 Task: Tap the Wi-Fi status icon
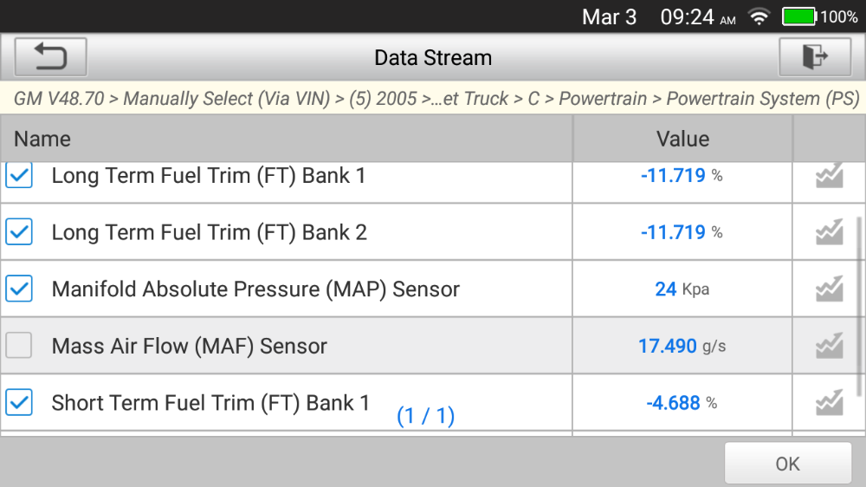click(x=759, y=17)
